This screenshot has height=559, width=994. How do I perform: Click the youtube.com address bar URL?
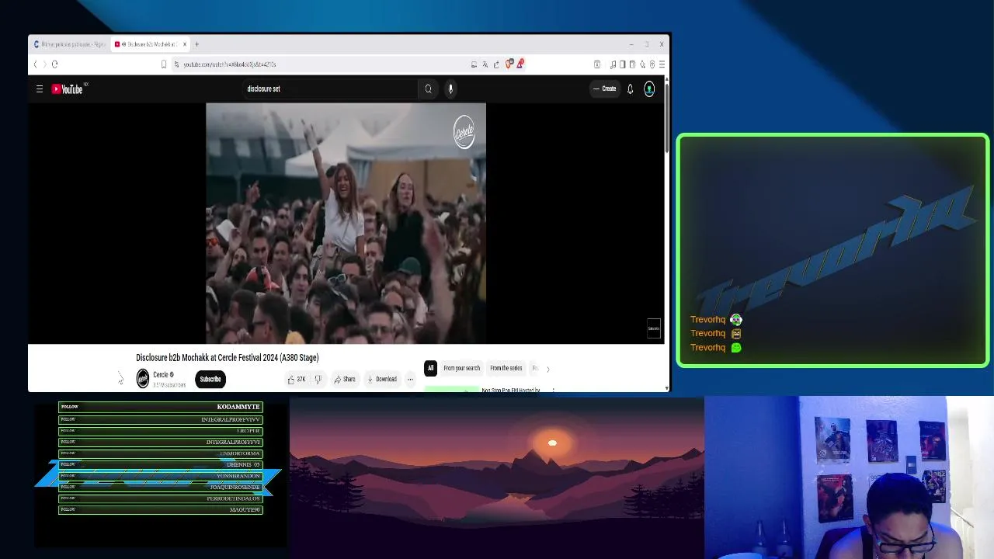(x=230, y=64)
